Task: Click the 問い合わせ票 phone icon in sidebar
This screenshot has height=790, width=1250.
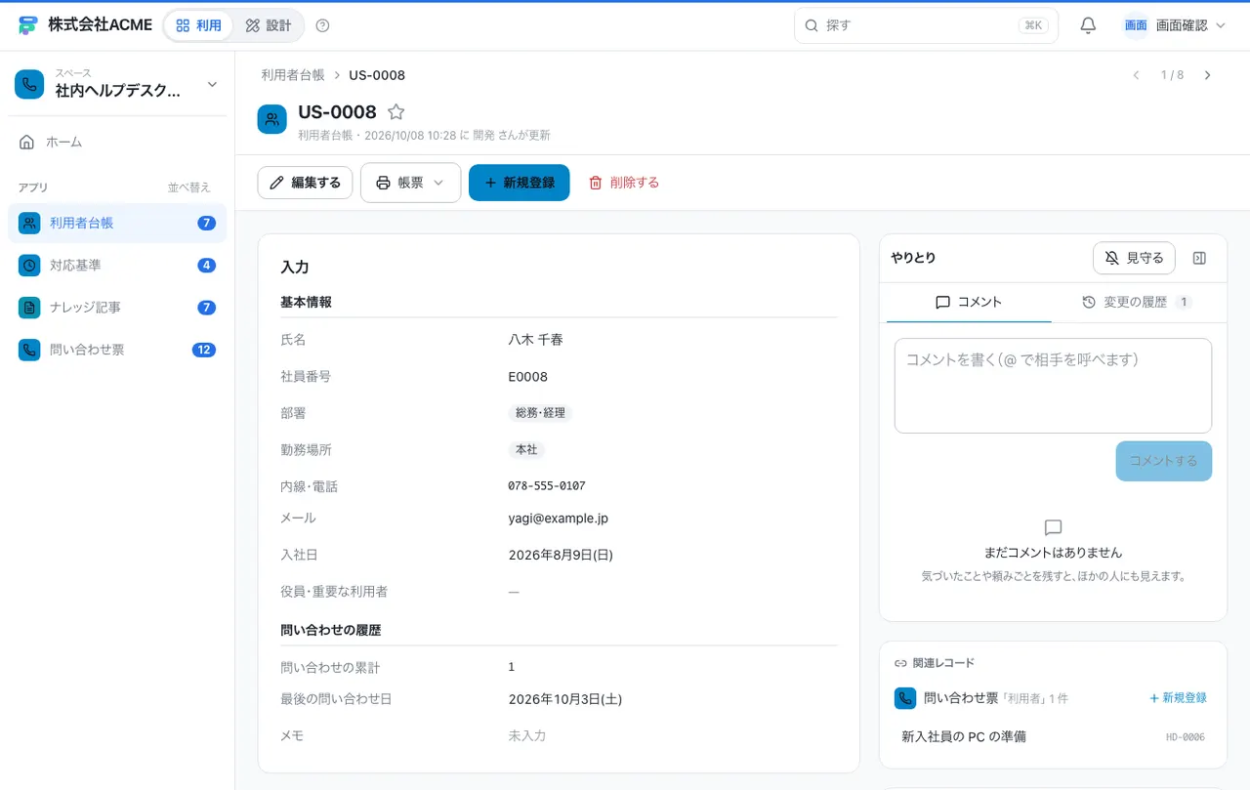Action: coord(29,350)
